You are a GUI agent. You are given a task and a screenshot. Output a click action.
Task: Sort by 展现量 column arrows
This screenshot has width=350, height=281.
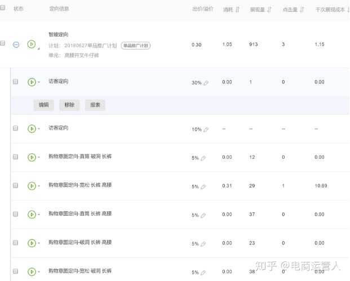point(269,10)
